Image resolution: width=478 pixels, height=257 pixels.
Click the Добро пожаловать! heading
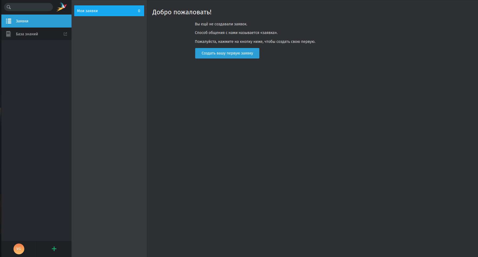[x=182, y=12]
